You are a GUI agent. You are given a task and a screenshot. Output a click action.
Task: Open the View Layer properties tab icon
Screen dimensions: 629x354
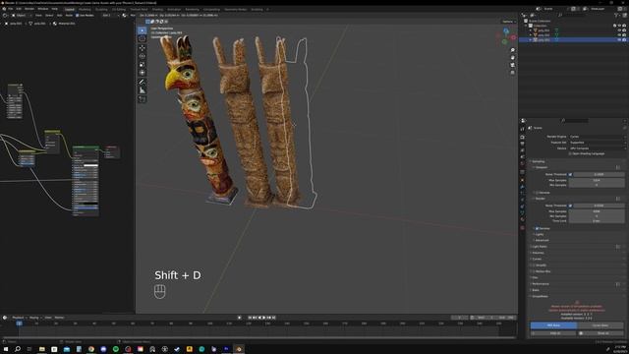pos(522,150)
